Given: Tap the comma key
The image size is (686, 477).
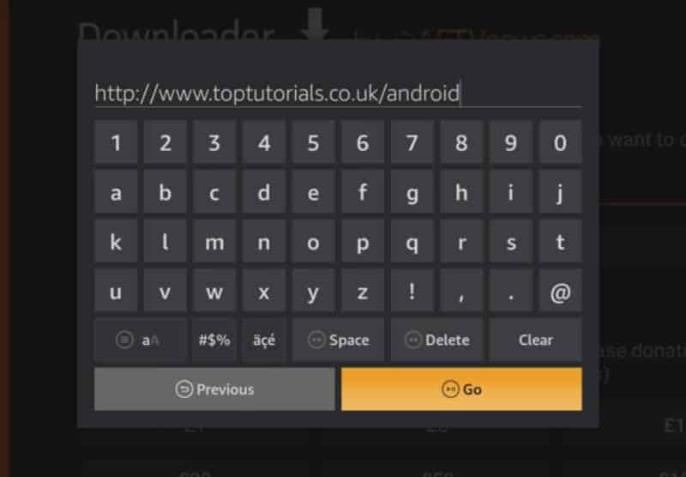Looking at the screenshot, I should click(461, 292).
